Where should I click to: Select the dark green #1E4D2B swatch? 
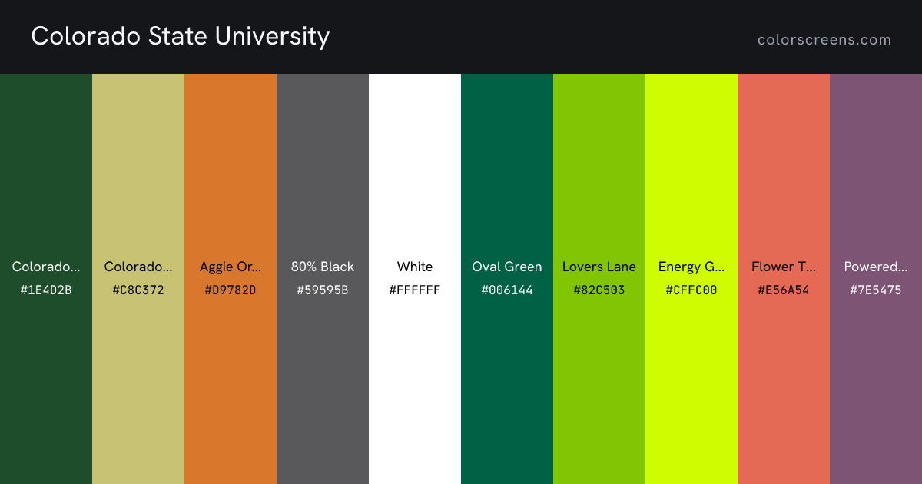coord(46,279)
